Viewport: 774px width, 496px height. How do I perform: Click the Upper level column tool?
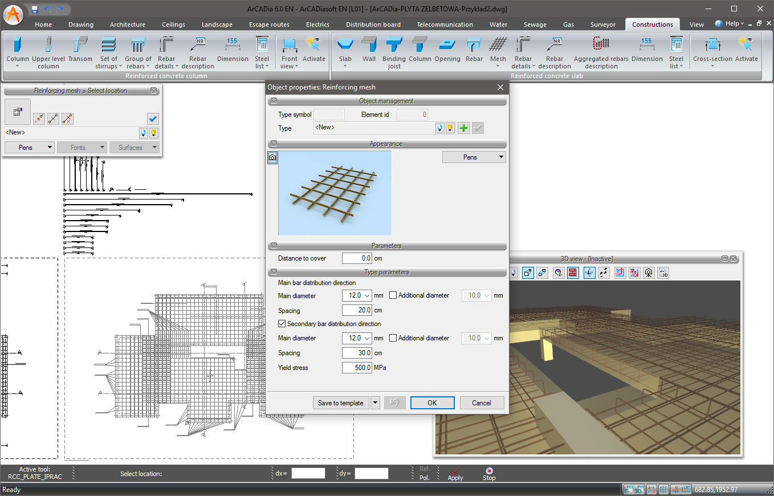(x=48, y=50)
